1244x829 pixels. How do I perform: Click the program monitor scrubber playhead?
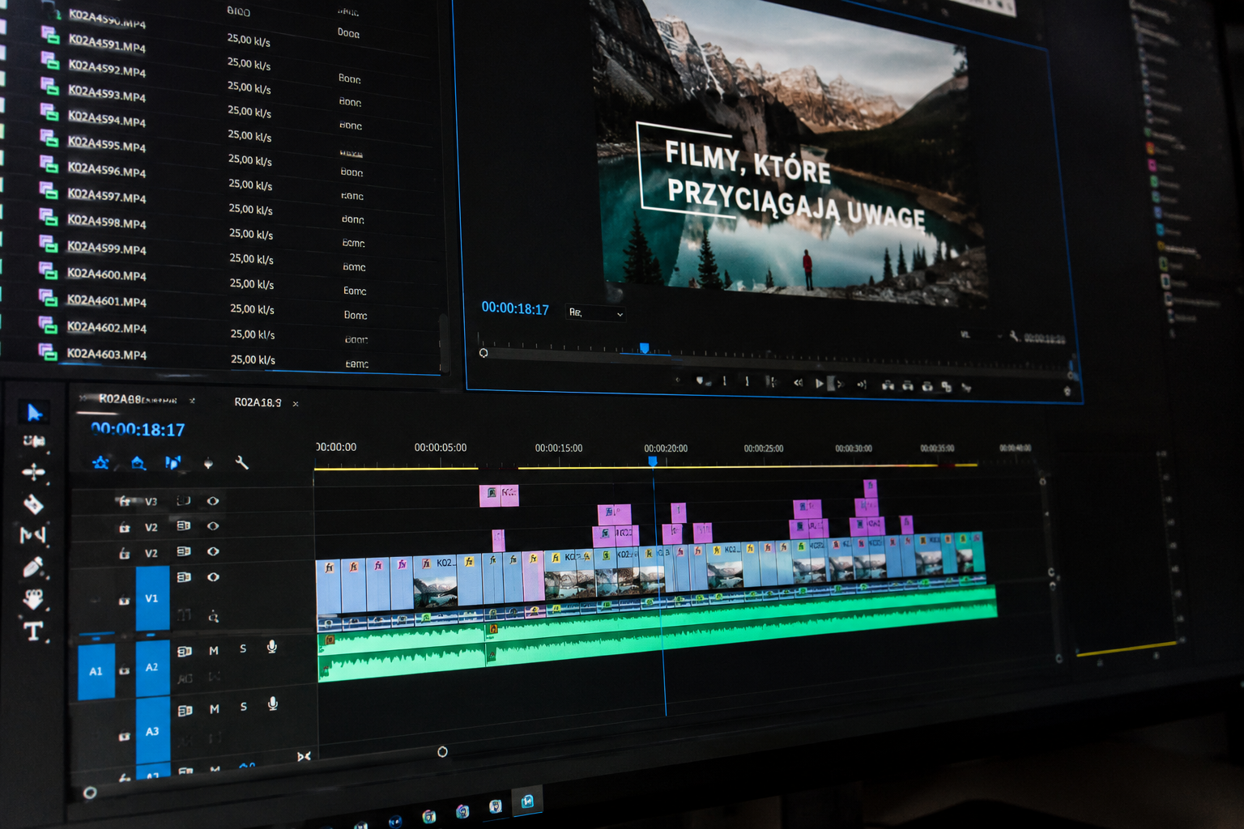click(x=644, y=348)
